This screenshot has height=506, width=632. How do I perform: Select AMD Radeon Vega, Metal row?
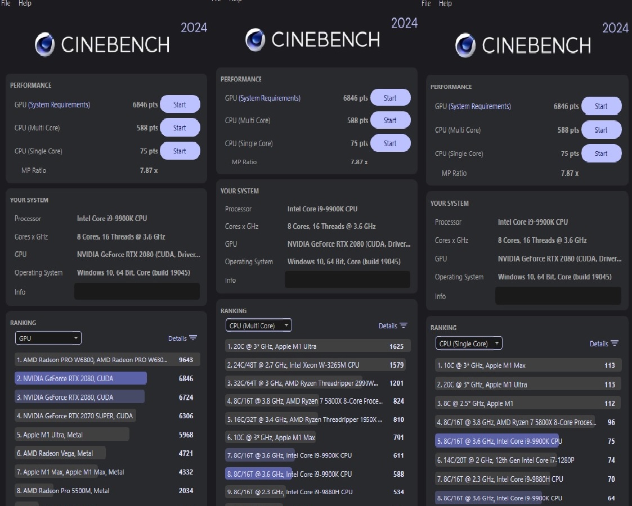click(107, 453)
